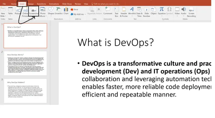Start Screen Recording

[x=191, y=12]
